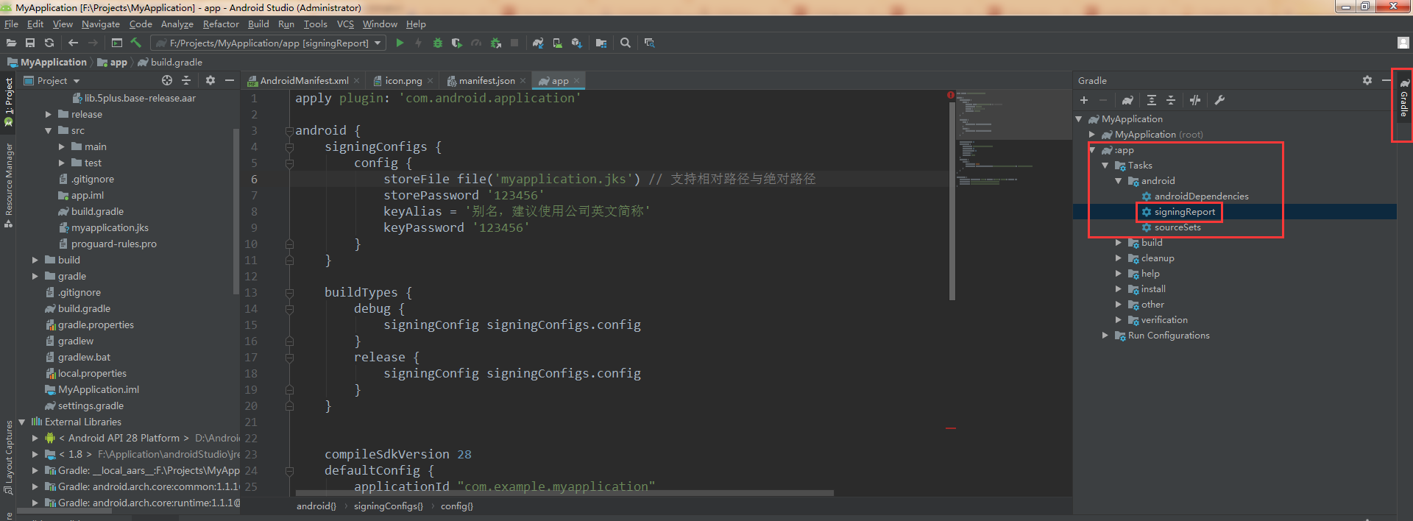Toggle the 1: Project side tab
The image size is (1413, 521).
tap(8, 102)
